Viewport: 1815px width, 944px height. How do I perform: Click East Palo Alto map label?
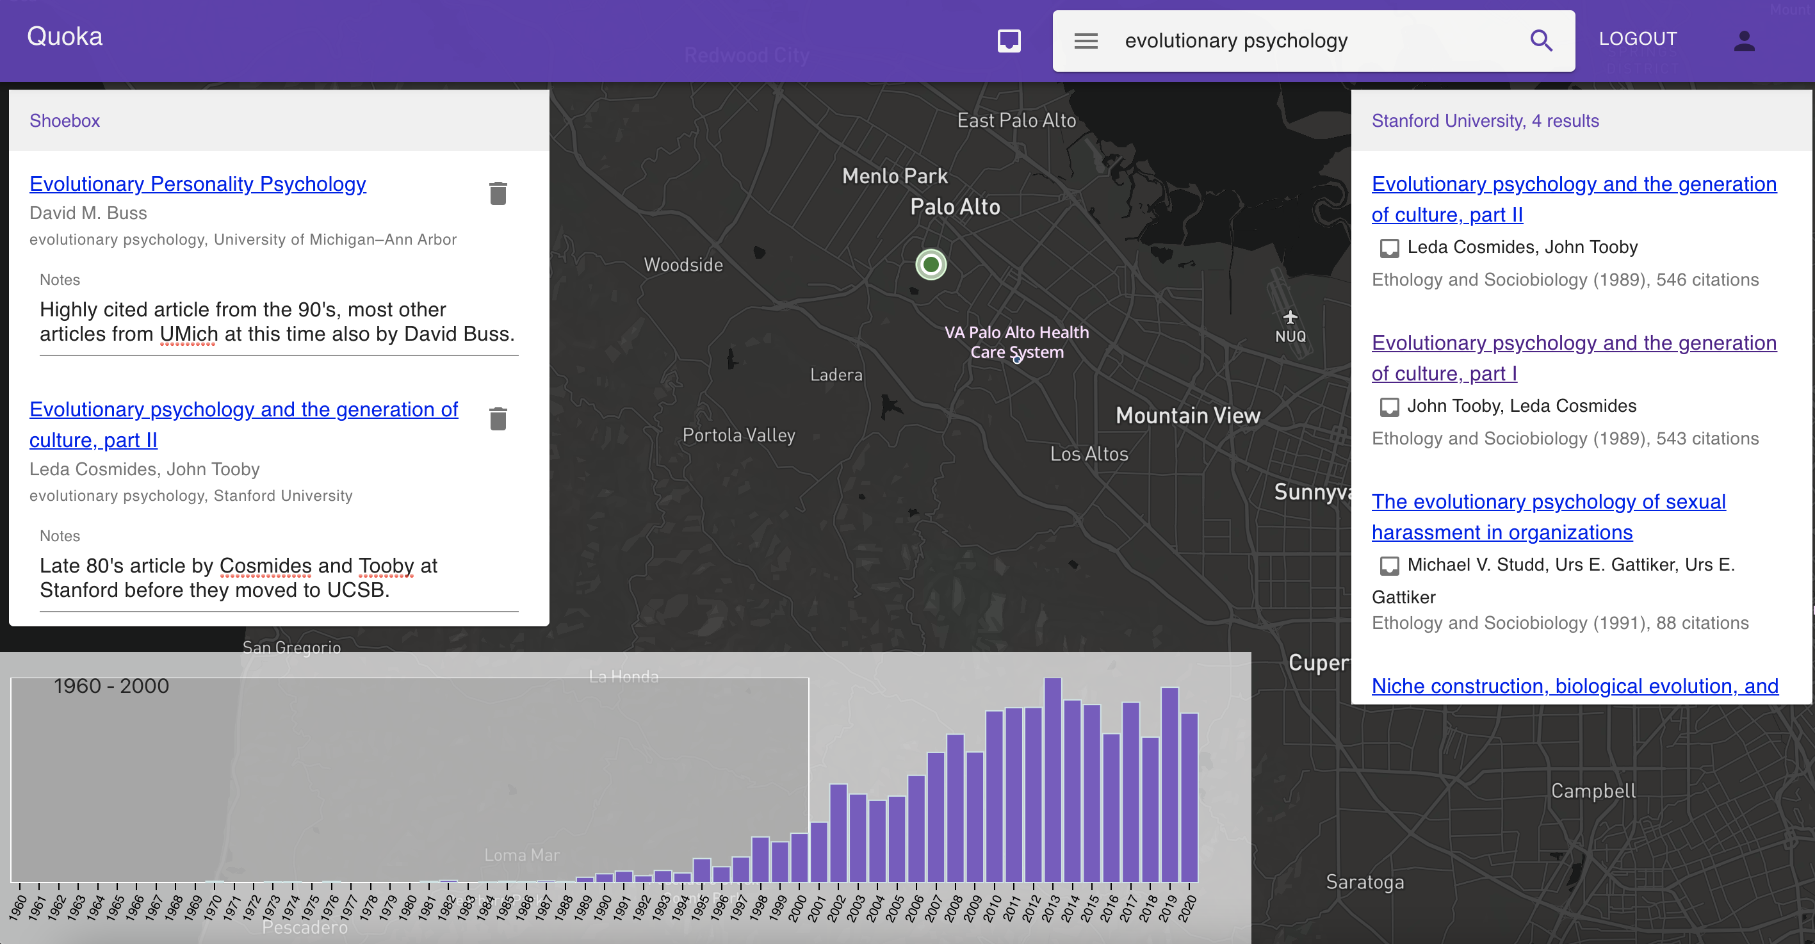click(x=1016, y=120)
